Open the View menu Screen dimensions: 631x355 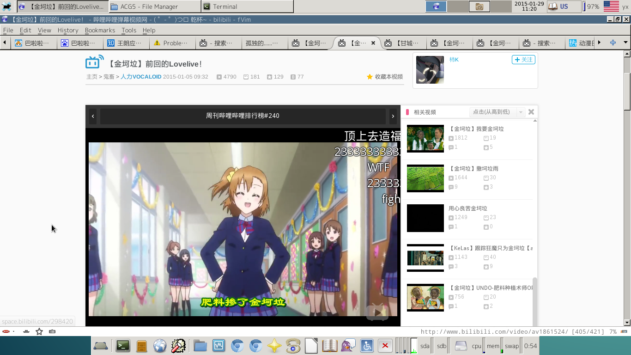click(x=44, y=30)
